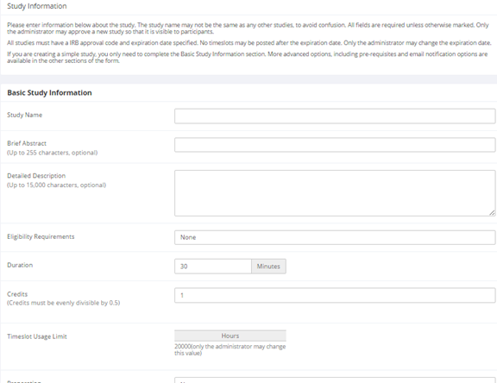Click the Brief Abstract label text
The image size is (497, 383).
(x=27, y=143)
